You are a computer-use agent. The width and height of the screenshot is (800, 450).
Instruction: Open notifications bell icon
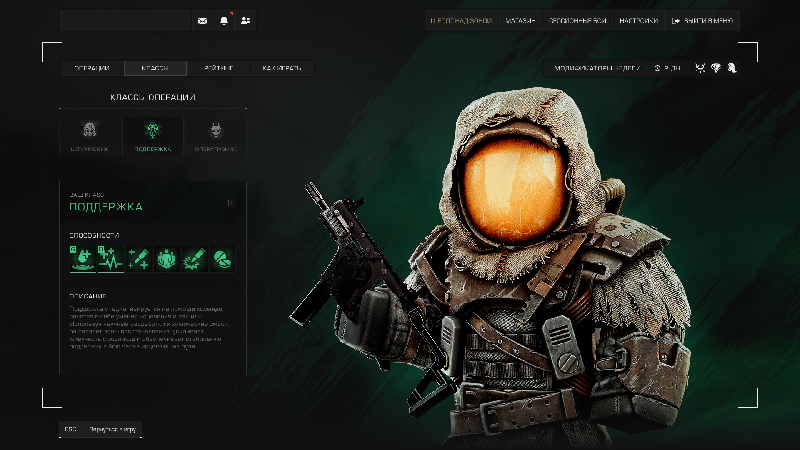coord(224,21)
